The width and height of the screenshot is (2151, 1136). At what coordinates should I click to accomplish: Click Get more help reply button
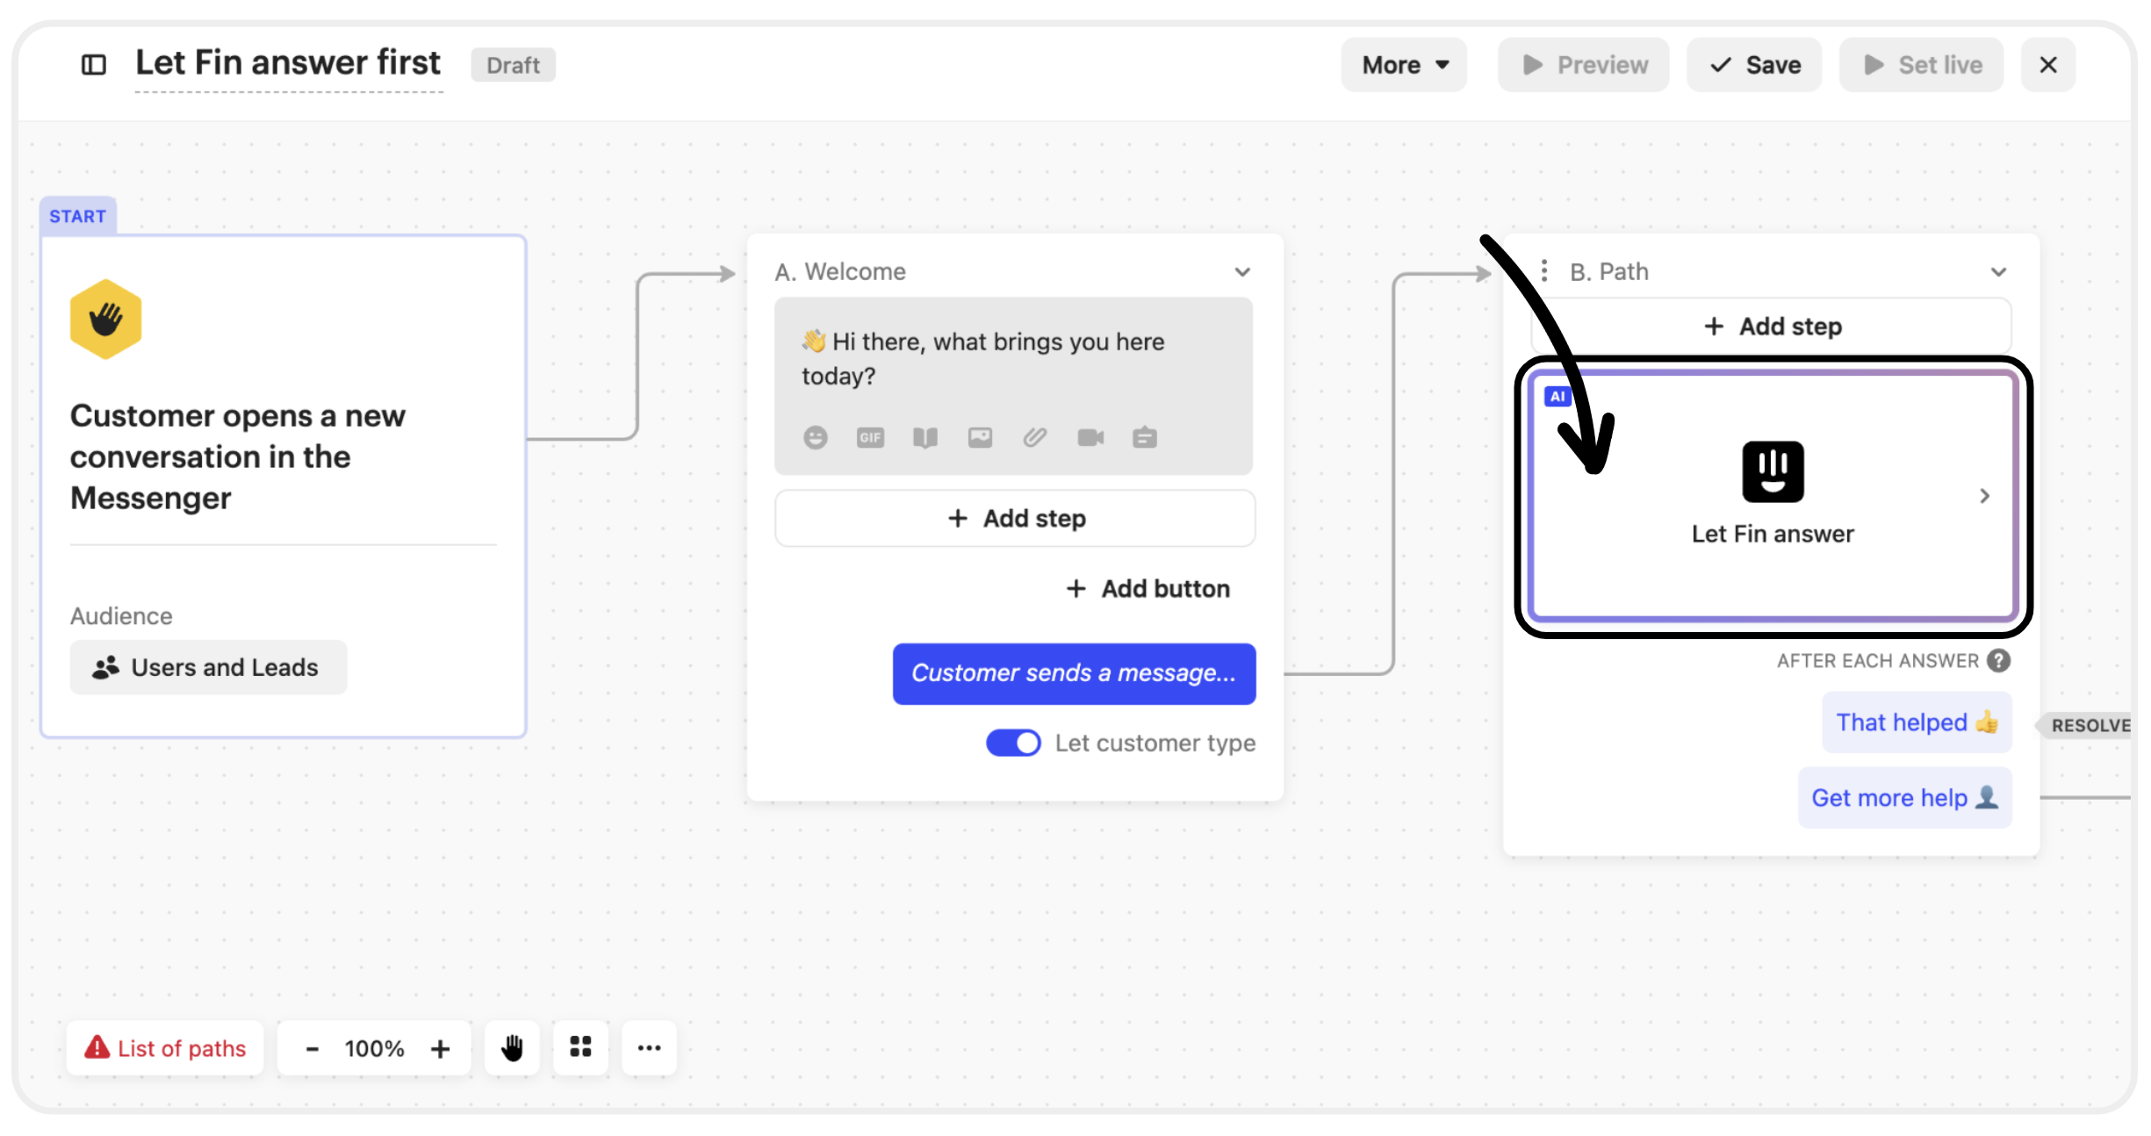coord(1904,797)
